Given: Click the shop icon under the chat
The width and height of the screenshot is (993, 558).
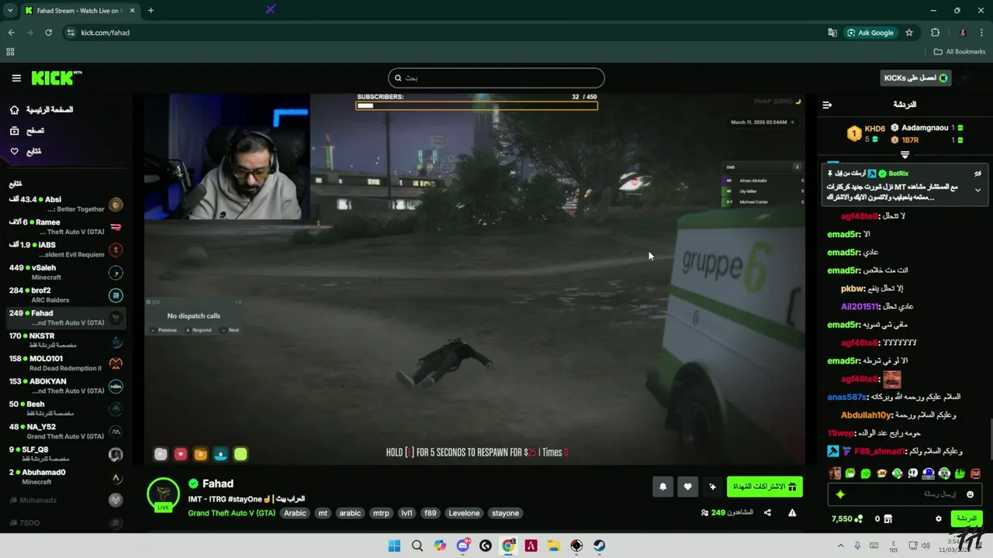Looking at the screenshot, I should pyautogui.click(x=888, y=518).
